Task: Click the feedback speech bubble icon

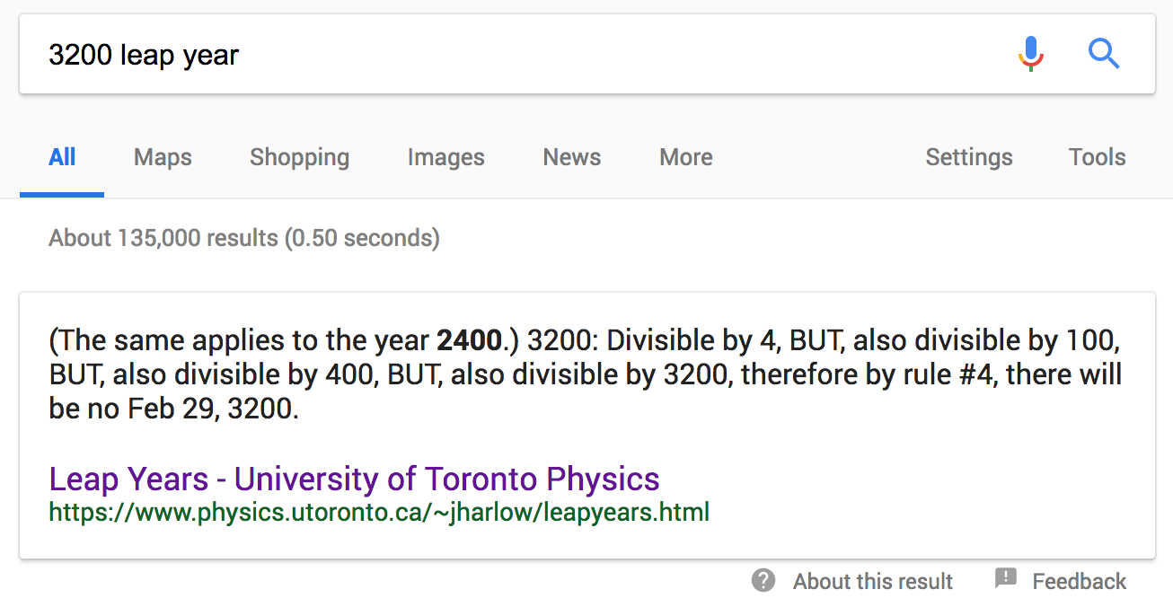Action: [1006, 579]
